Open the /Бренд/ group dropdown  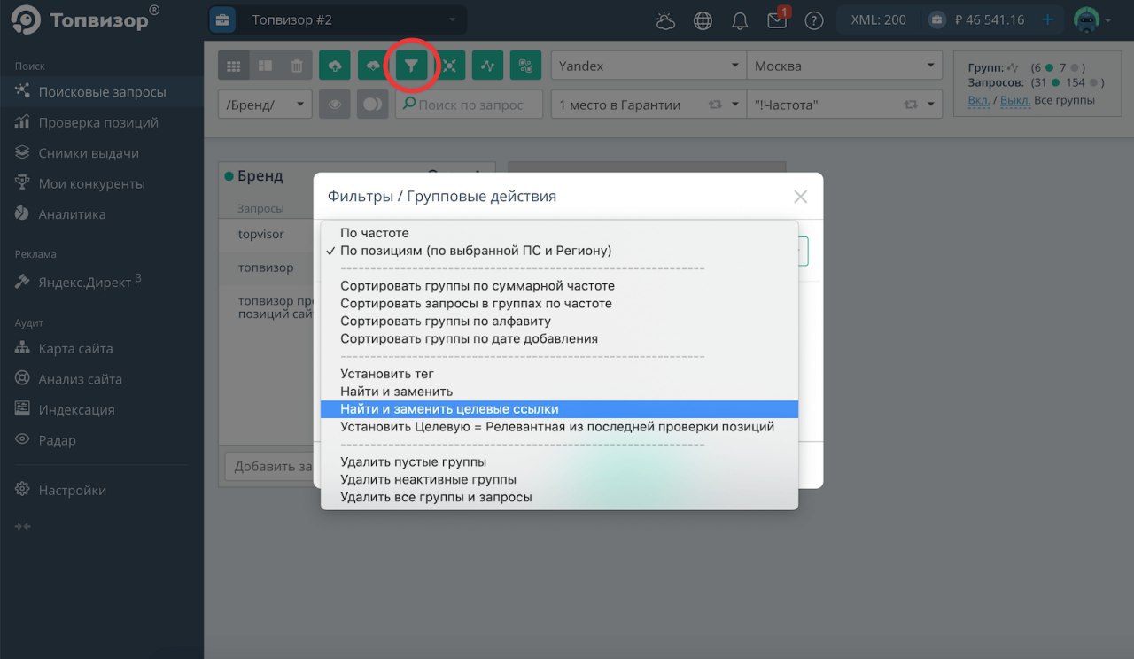pyautogui.click(x=265, y=105)
